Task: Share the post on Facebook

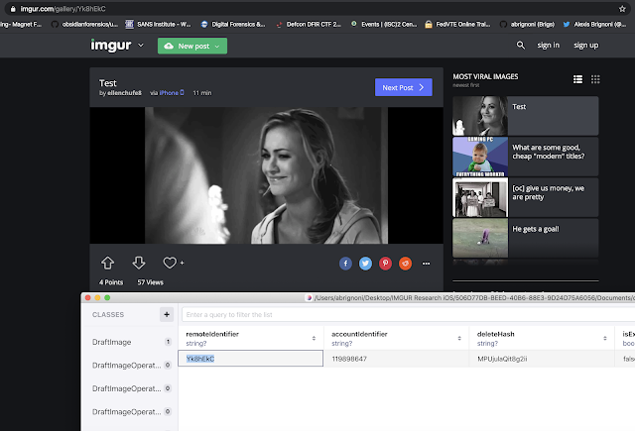Action: [x=345, y=264]
